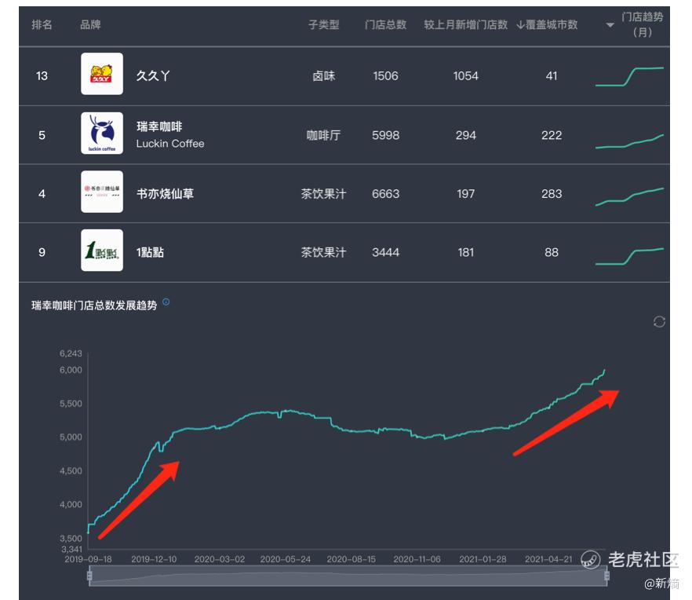
Task: Click subtype 卤味
Action: [323, 76]
